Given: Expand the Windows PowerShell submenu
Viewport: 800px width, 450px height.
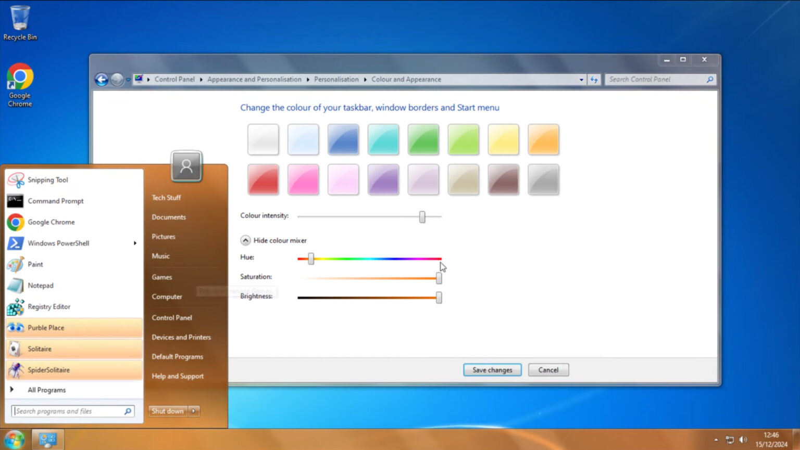Looking at the screenshot, I should (x=135, y=243).
